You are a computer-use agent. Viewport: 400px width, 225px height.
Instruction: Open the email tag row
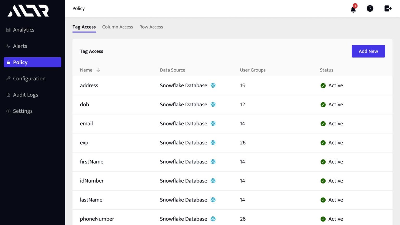[x=86, y=124]
